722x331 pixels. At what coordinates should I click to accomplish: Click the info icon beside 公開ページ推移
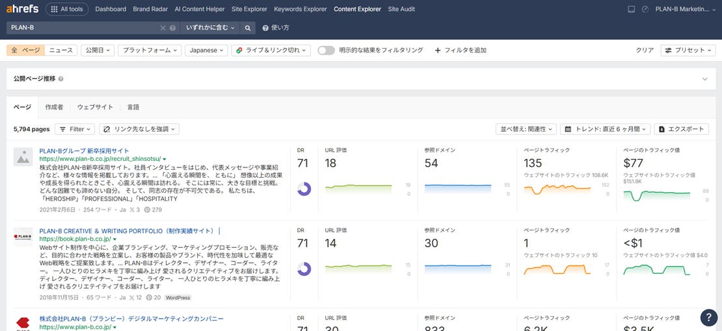click(x=61, y=79)
